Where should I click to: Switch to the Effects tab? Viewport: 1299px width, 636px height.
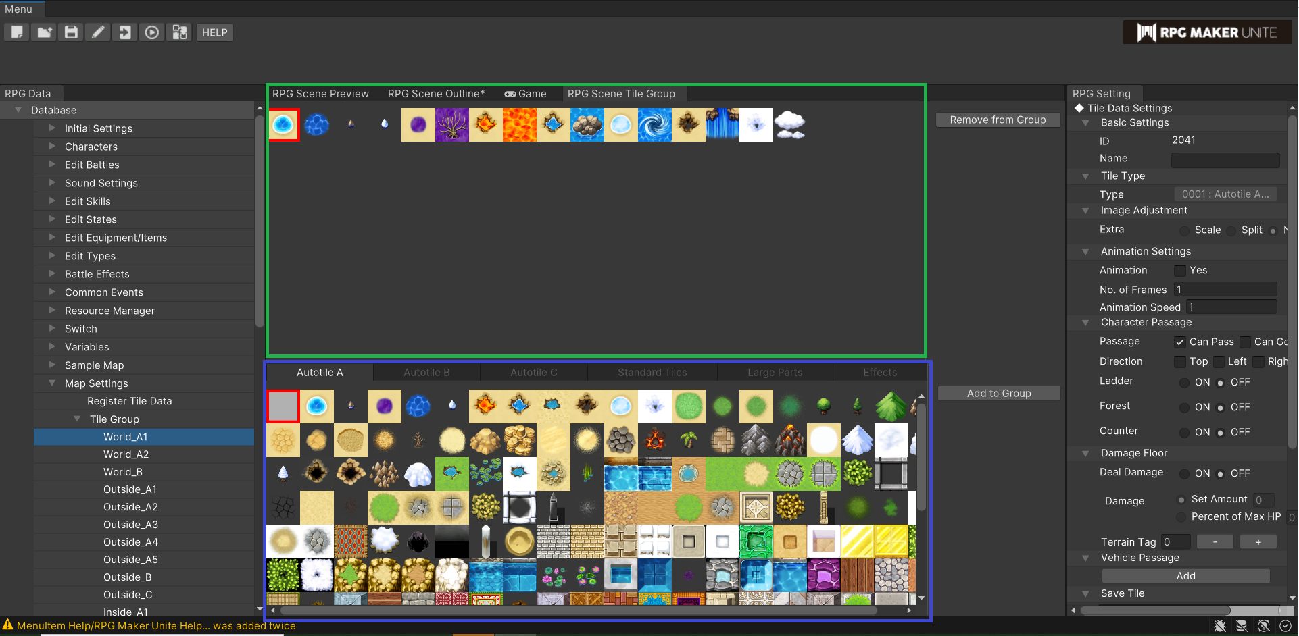(880, 373)
